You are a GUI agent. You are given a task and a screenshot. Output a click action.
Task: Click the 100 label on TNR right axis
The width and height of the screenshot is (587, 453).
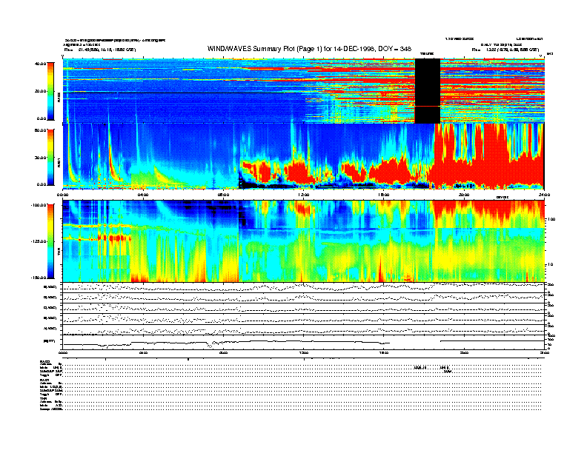(551, 219)
